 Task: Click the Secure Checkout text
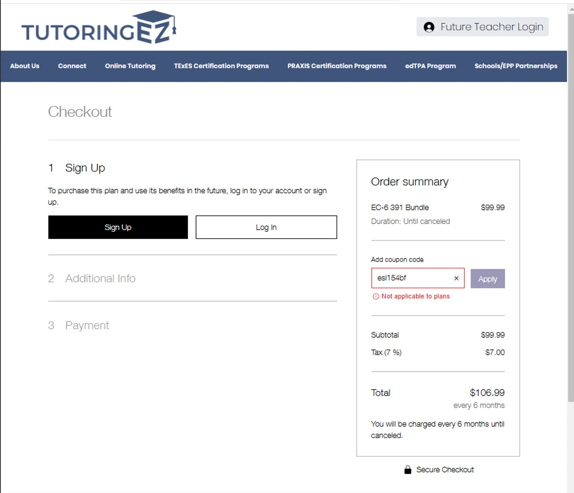(x=445, y=470)
